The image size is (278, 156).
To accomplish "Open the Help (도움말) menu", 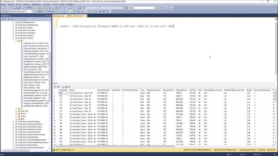I will click(70, 4).
